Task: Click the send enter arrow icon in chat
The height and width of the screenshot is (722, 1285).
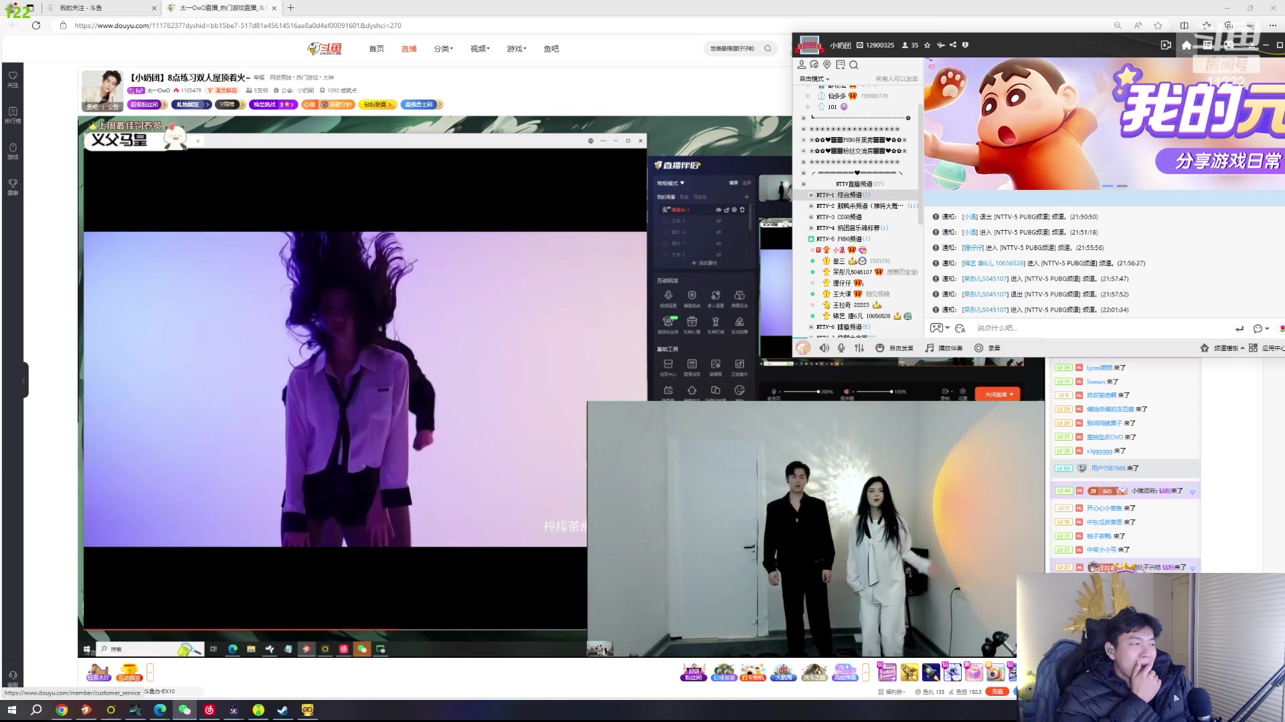Action: click(1239, 328)
